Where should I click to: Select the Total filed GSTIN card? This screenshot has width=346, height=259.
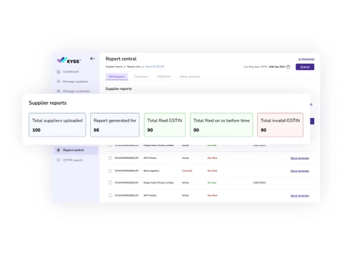(165, 125)
